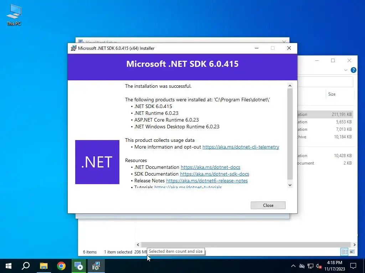This screenshot has height=273, width=365.
Task: Minimize the .NET SDK installer window
Action: coord(257,48)
